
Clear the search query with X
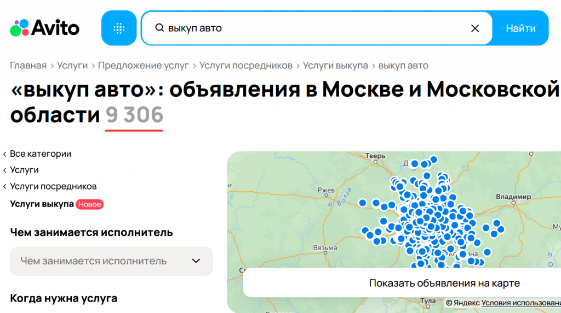[475, 28]
